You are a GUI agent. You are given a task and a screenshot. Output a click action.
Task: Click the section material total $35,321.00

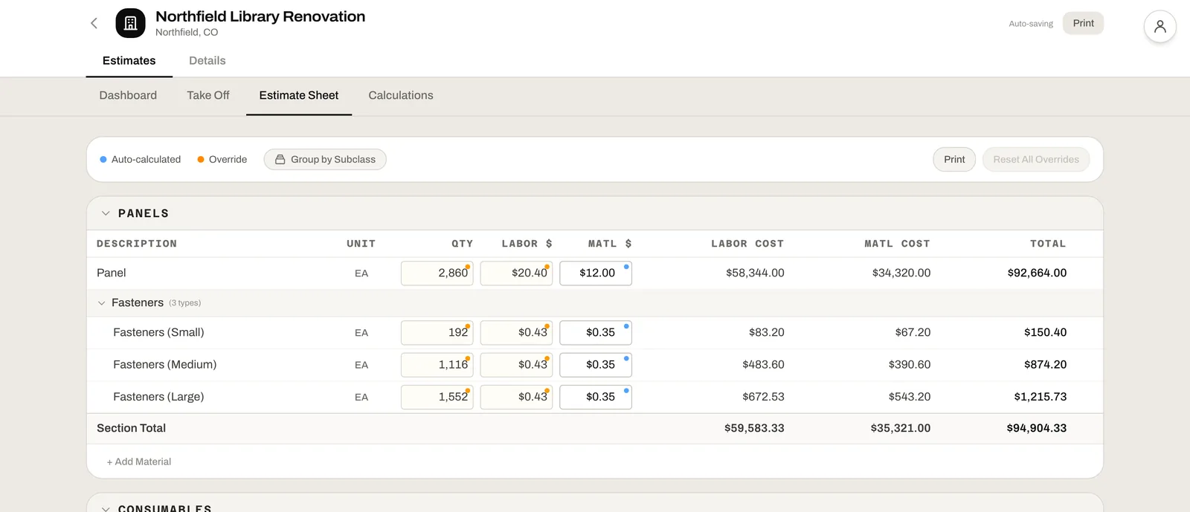(901, 429)
